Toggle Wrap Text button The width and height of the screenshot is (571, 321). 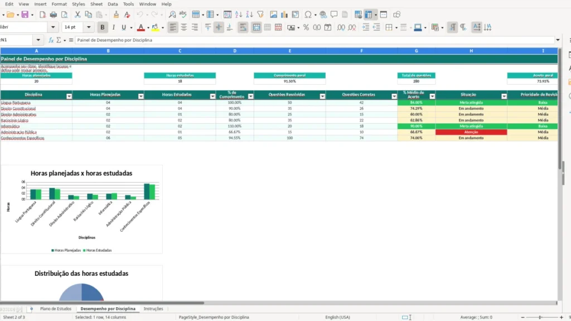pos(243,27)
